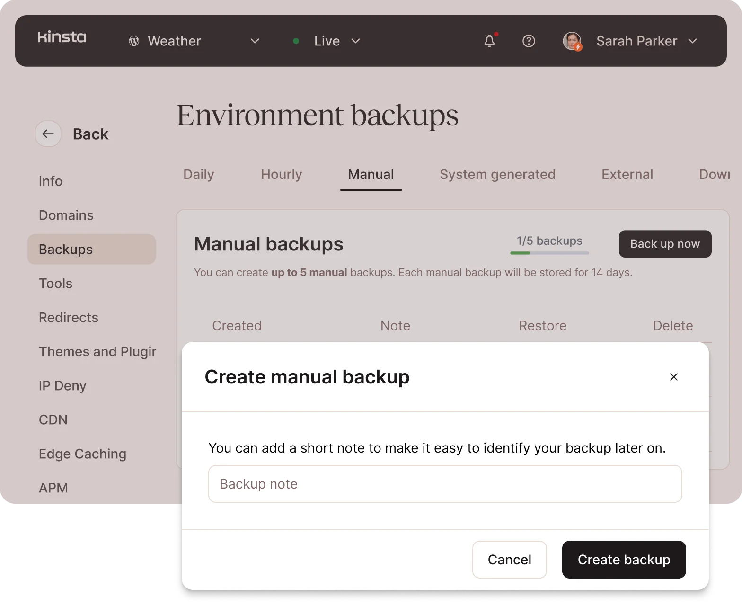
Task: Open the notifications bell
Action: [490, 41]
